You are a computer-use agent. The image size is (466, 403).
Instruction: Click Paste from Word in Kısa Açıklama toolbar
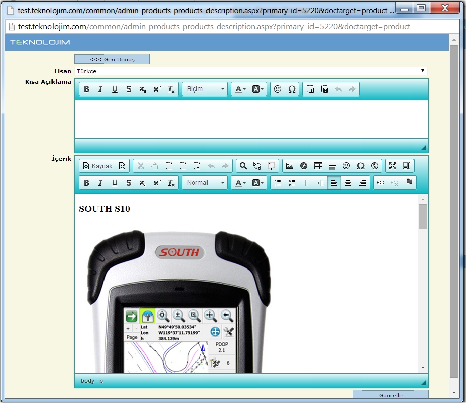pos(324,89)
